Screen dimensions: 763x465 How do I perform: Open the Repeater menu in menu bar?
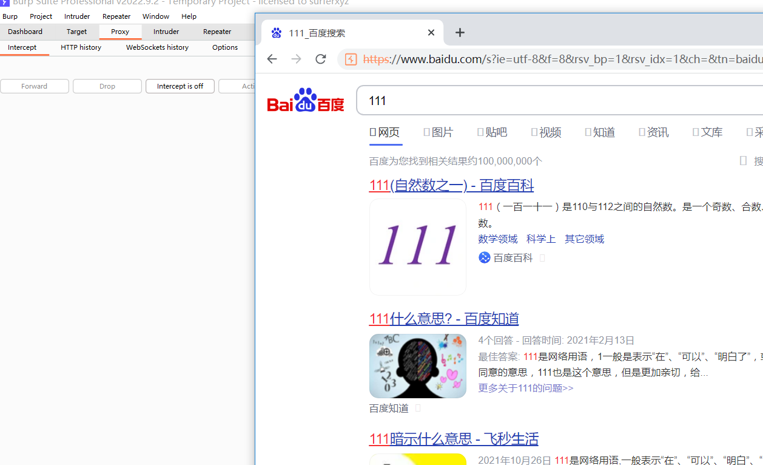point(116,16)
